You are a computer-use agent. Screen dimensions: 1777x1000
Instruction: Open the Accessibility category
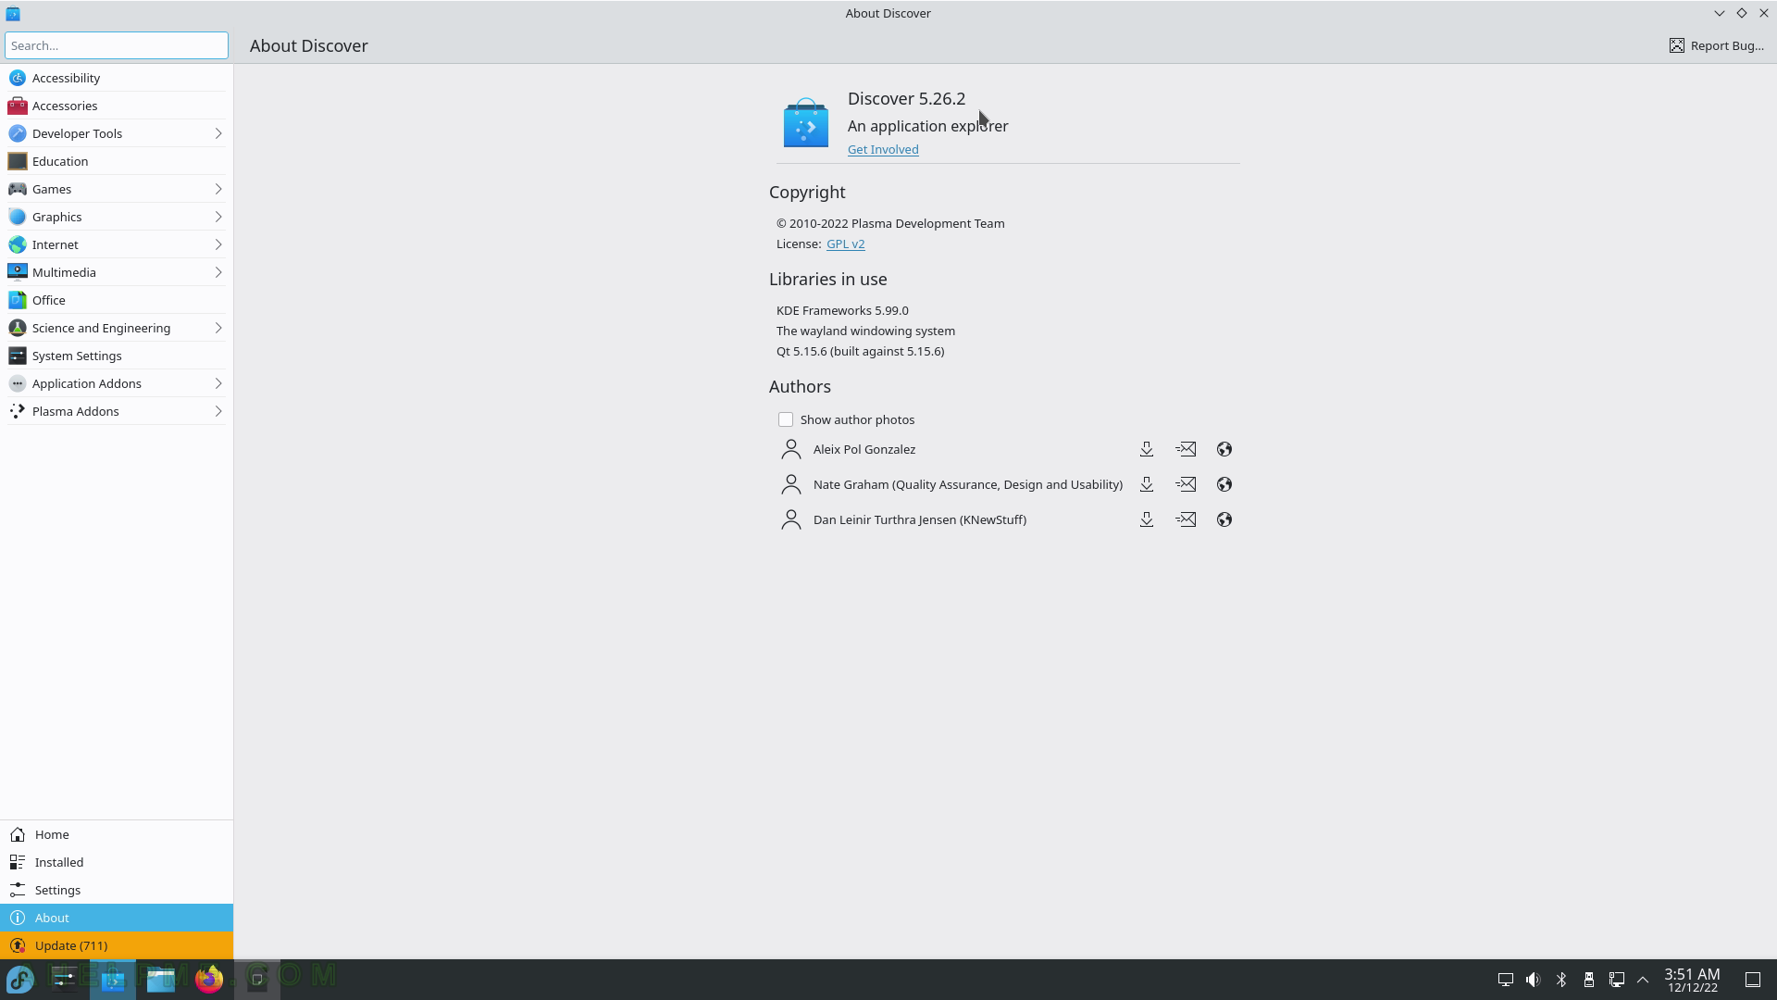(117, 78)
